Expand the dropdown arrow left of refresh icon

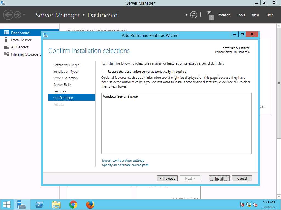click(186, 15)
